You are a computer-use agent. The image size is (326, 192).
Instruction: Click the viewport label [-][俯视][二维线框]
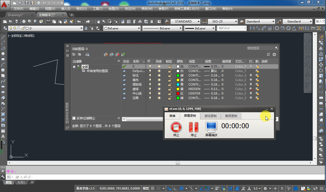[21, 36]
